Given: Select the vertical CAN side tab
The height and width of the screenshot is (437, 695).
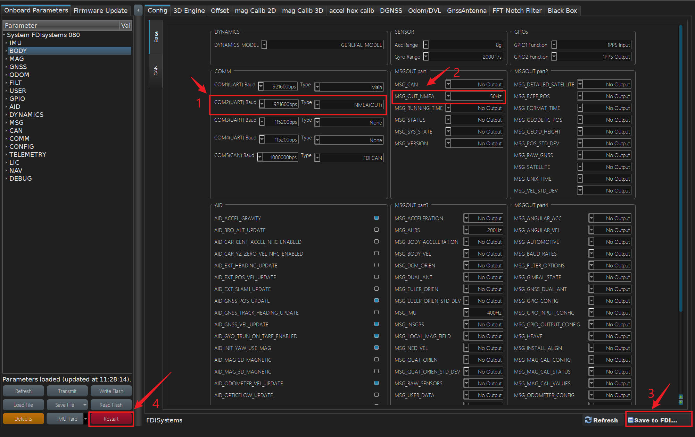Looking at the screenshot, I should coord(156,70).
